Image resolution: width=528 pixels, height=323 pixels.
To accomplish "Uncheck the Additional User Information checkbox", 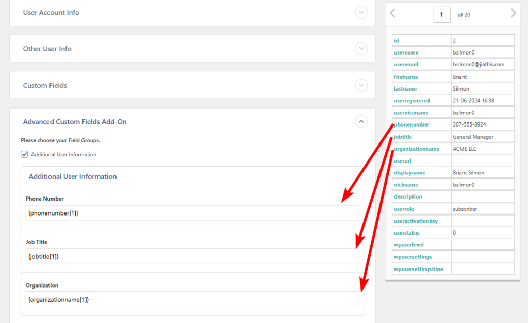I will point(24,154).
